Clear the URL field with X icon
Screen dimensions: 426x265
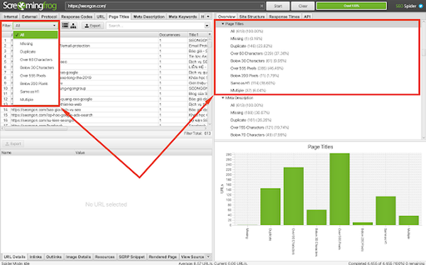(x=261, y=6)
